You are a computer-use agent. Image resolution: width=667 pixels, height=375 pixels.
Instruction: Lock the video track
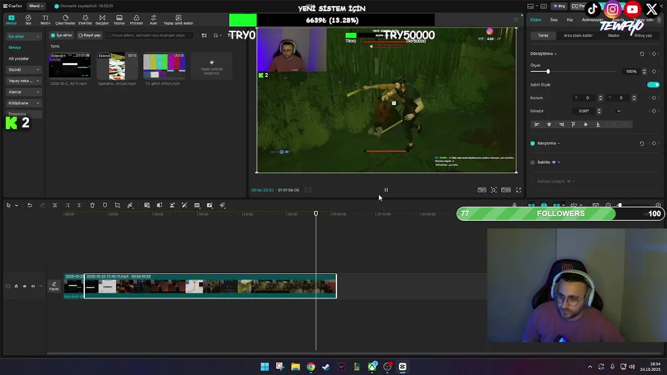coord(16,286)
